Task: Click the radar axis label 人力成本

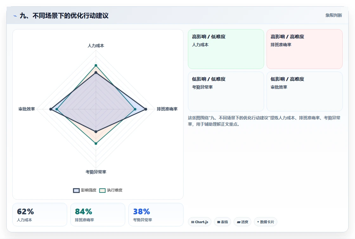Action: tap(96, 46)
